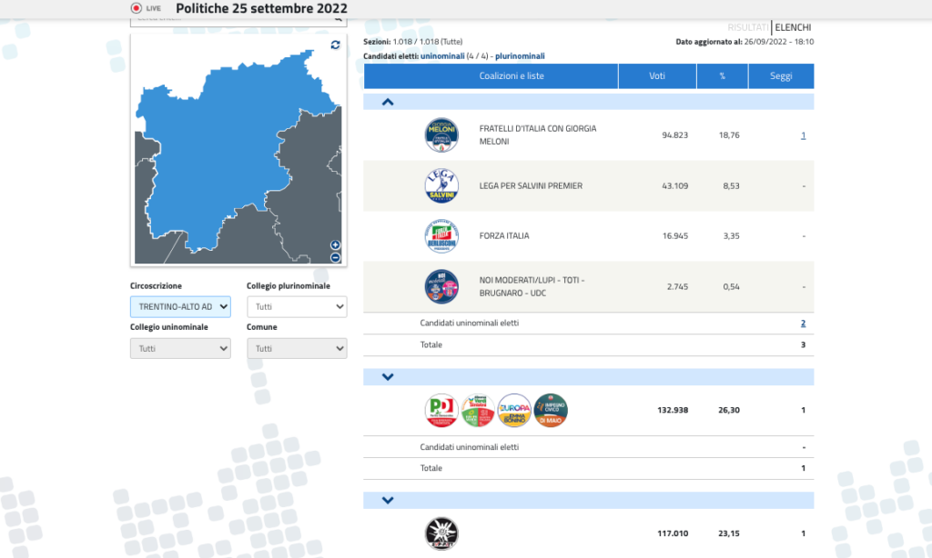932x558 pixels.
Task: Click the Politiche 25 settembre 2022 title
Action: (x=261, y=8)
